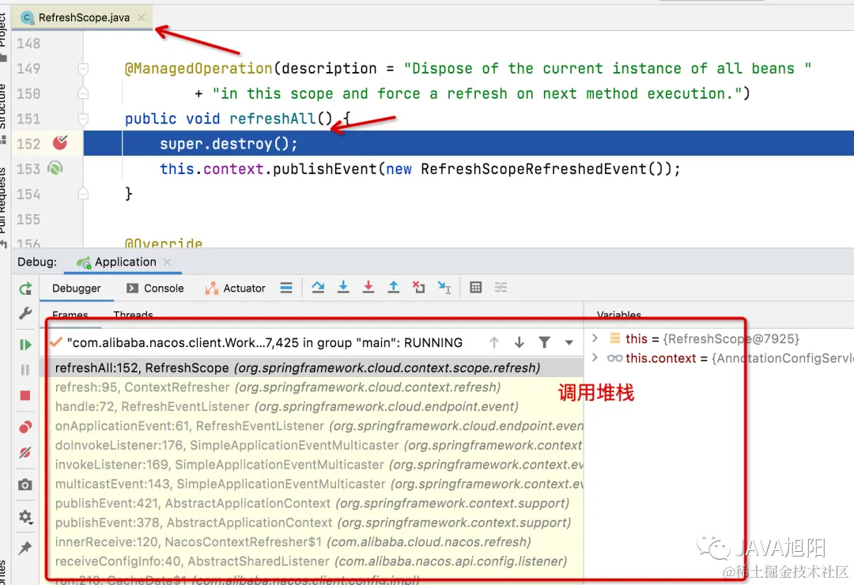
Task: Collapse annotation fold marker at line 149
Action: coord(83,69)
